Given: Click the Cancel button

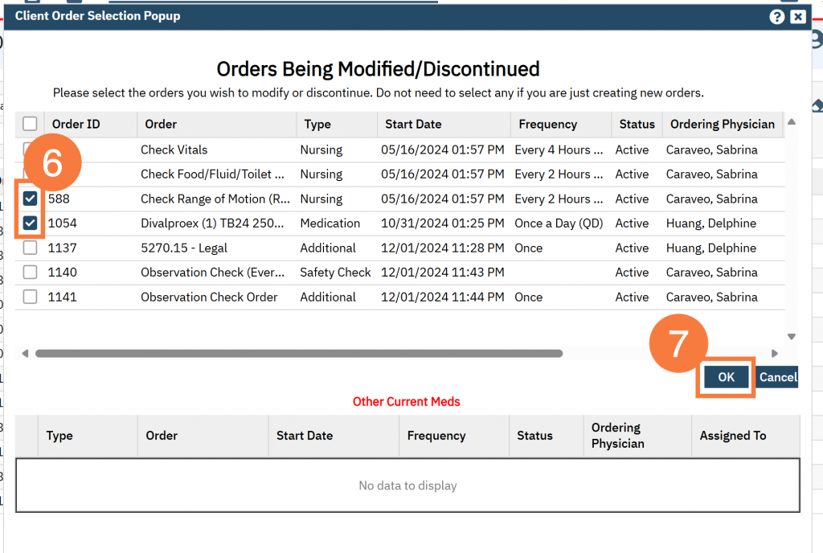Looking at the screenshot, I should click(x=778, y=377).
